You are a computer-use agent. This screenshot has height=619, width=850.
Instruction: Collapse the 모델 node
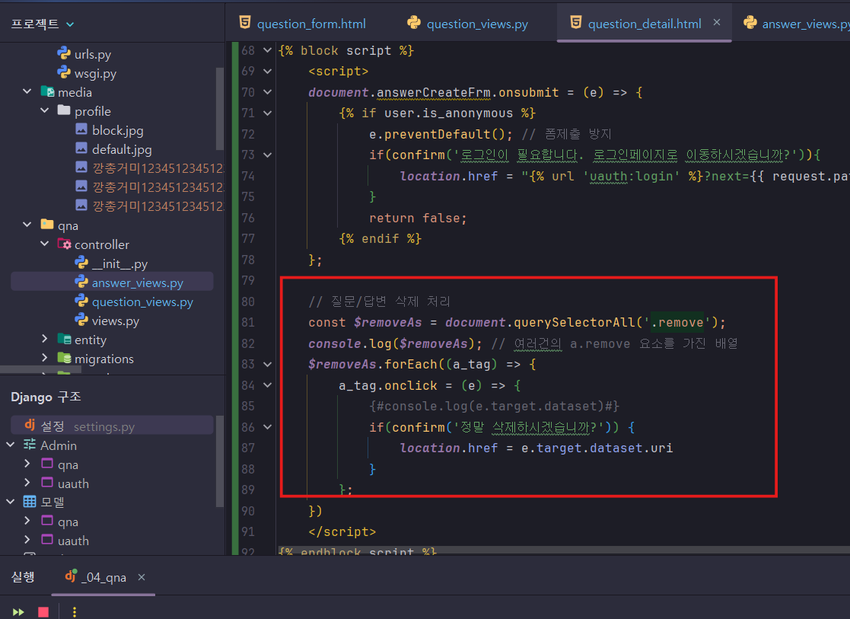(11, 502)
